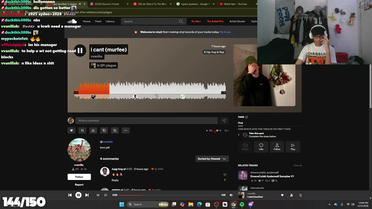Seek within the track waveform
372x209 pixels.
pyautogui.click(x=150, y=90)
